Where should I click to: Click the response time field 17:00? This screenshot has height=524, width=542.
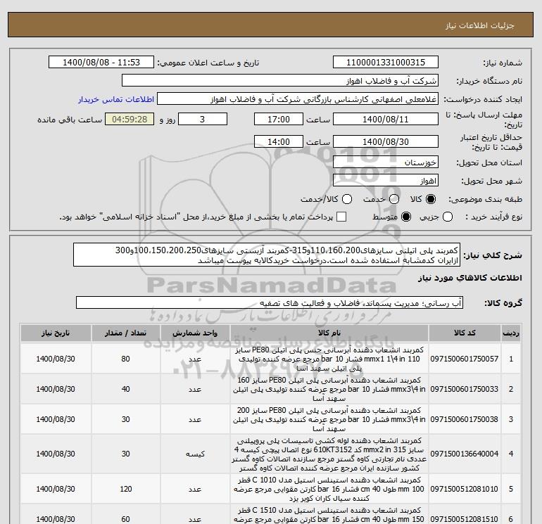point(279,119)
